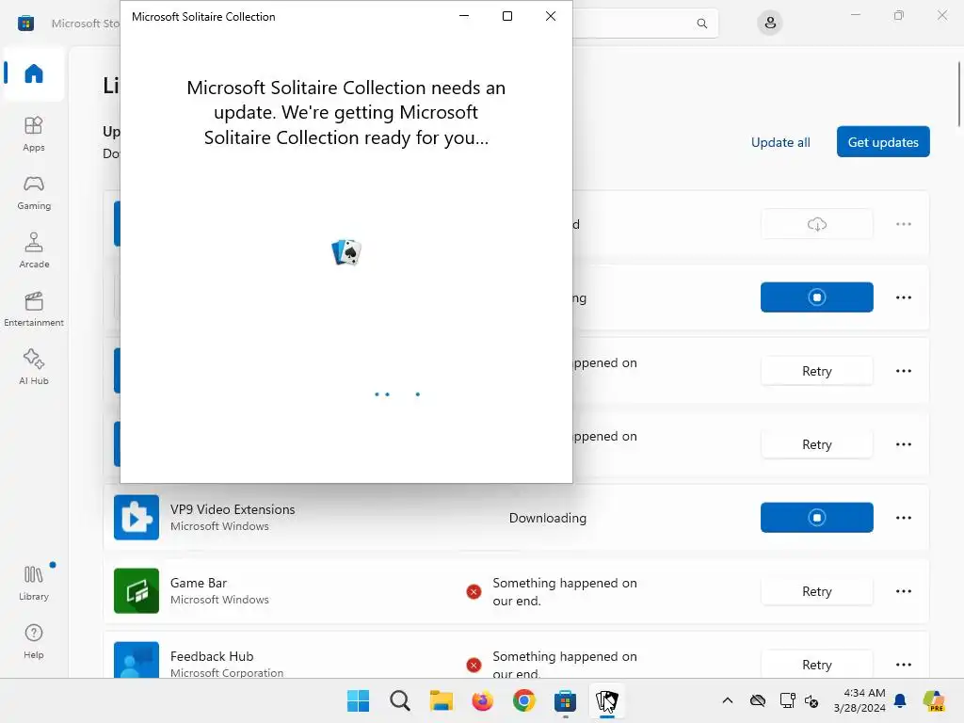
Task: Open notification bell in taskbar
Action: [x=900, y=700]
